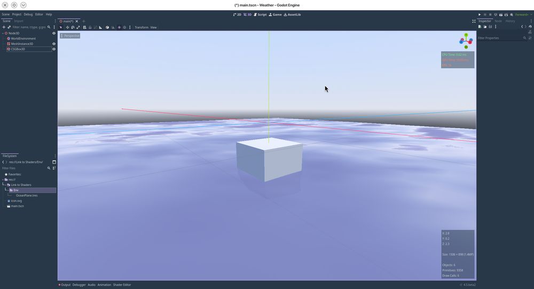Open the Help menu

[49, 14]
